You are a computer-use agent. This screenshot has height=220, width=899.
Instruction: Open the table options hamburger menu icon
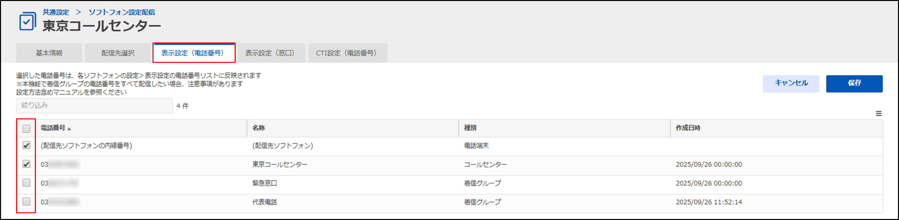click(879, 113)
